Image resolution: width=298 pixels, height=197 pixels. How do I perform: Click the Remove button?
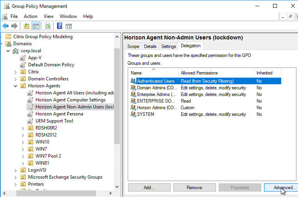click(195, 188)
